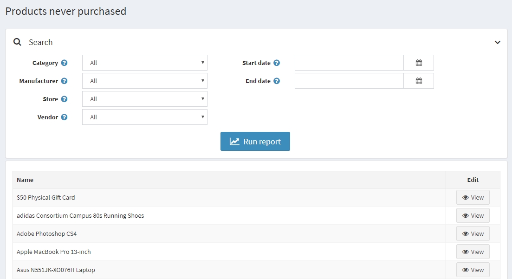Click the Manufacturer help question icon

(64, 81)
